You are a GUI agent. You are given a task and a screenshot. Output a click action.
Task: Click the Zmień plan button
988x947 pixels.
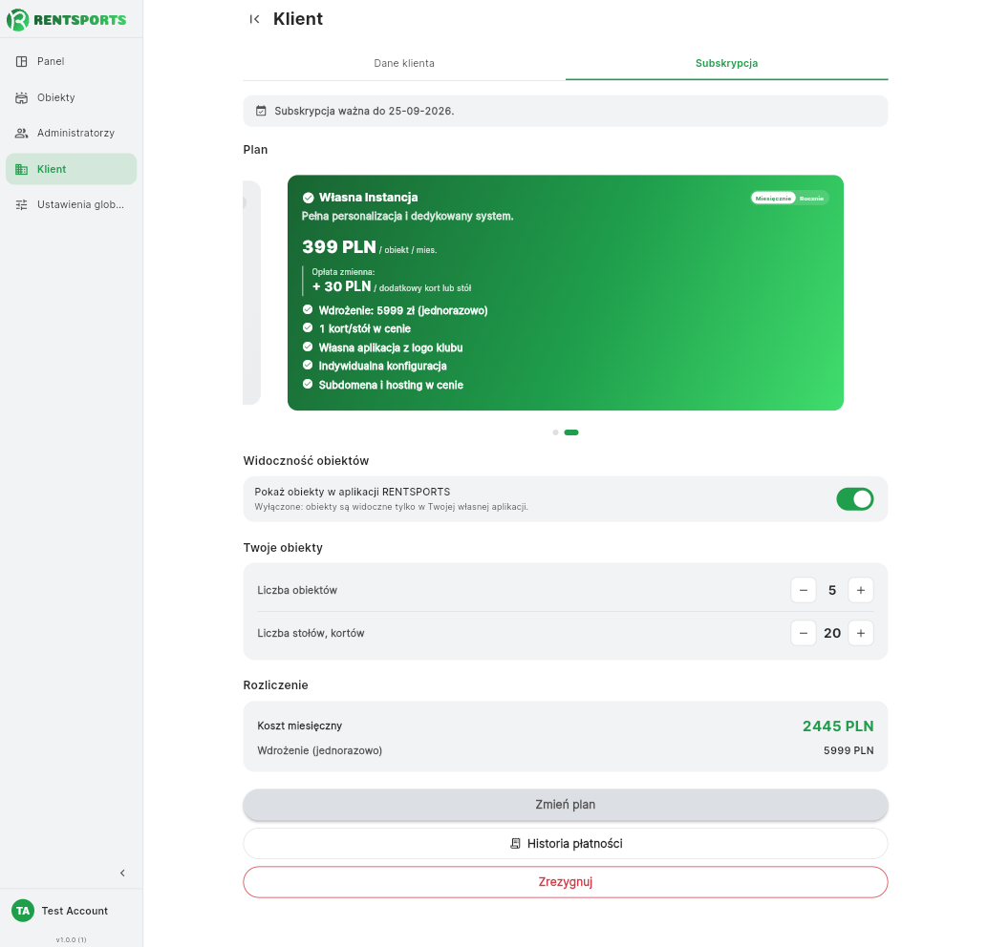[x=566, y=805]
